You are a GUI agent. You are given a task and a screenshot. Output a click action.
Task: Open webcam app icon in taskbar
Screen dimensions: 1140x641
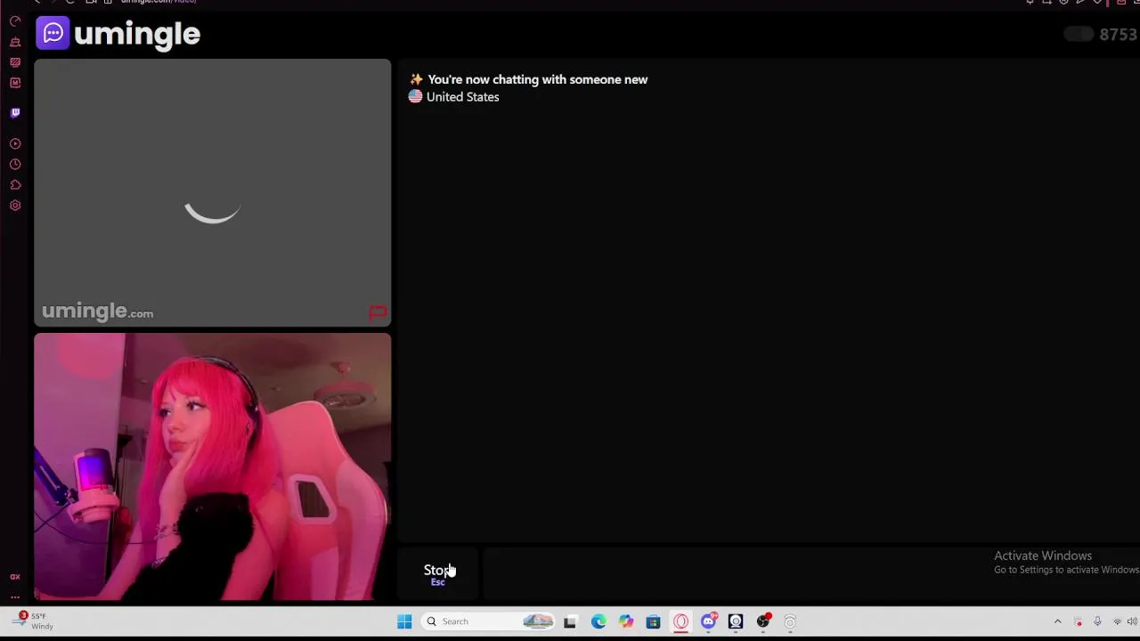tap(736, 621)
